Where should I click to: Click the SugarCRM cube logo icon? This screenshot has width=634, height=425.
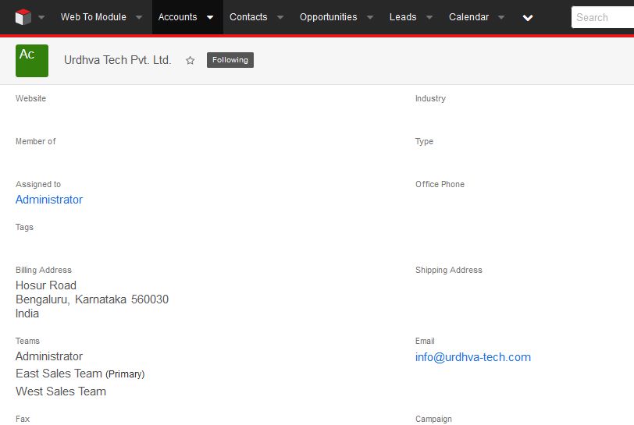(23, 17)
